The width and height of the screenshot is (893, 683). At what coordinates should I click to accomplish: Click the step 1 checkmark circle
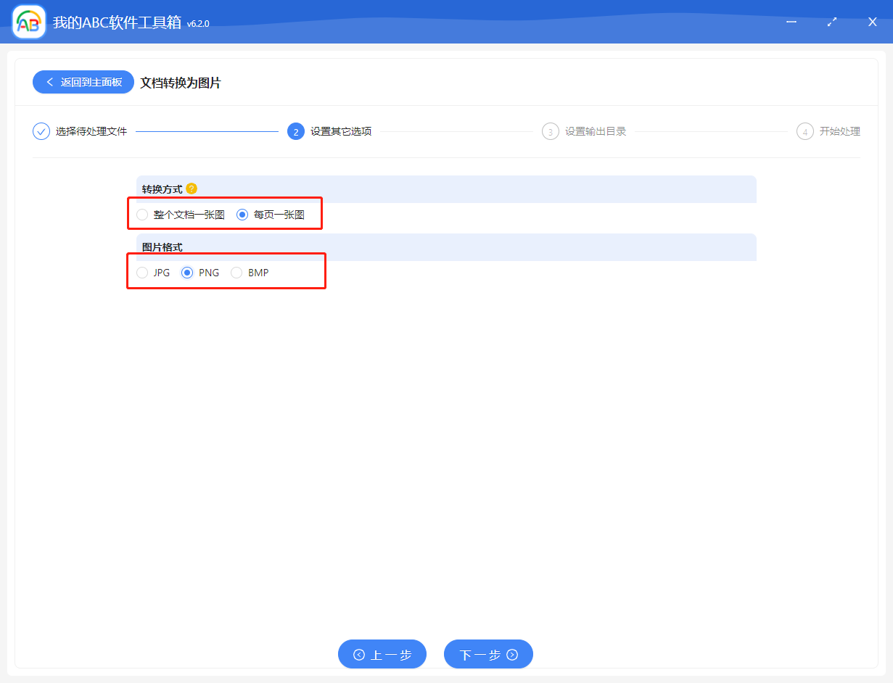pyautogui.click(x=41, y=131)
